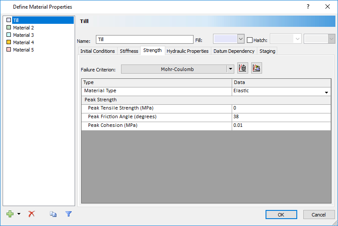Click the red X Delete material icon
The height and width of the screenshot is (226, 338).
click(x=32, y=214)
